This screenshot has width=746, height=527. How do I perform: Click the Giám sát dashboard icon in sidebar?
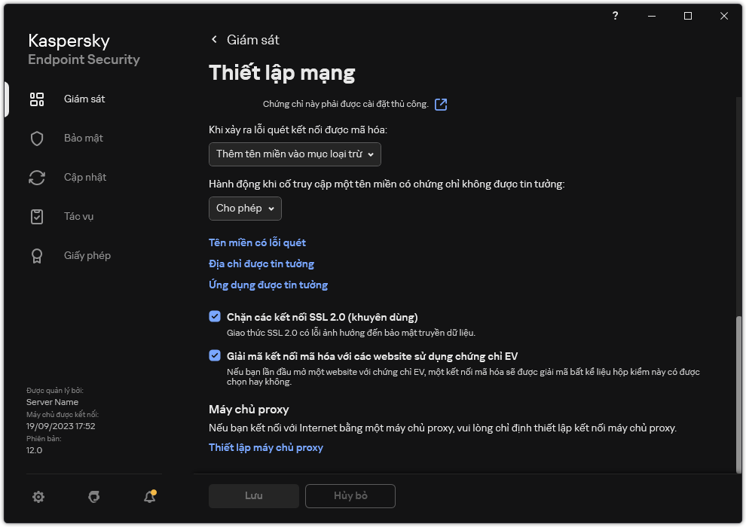tap(37, 99)
